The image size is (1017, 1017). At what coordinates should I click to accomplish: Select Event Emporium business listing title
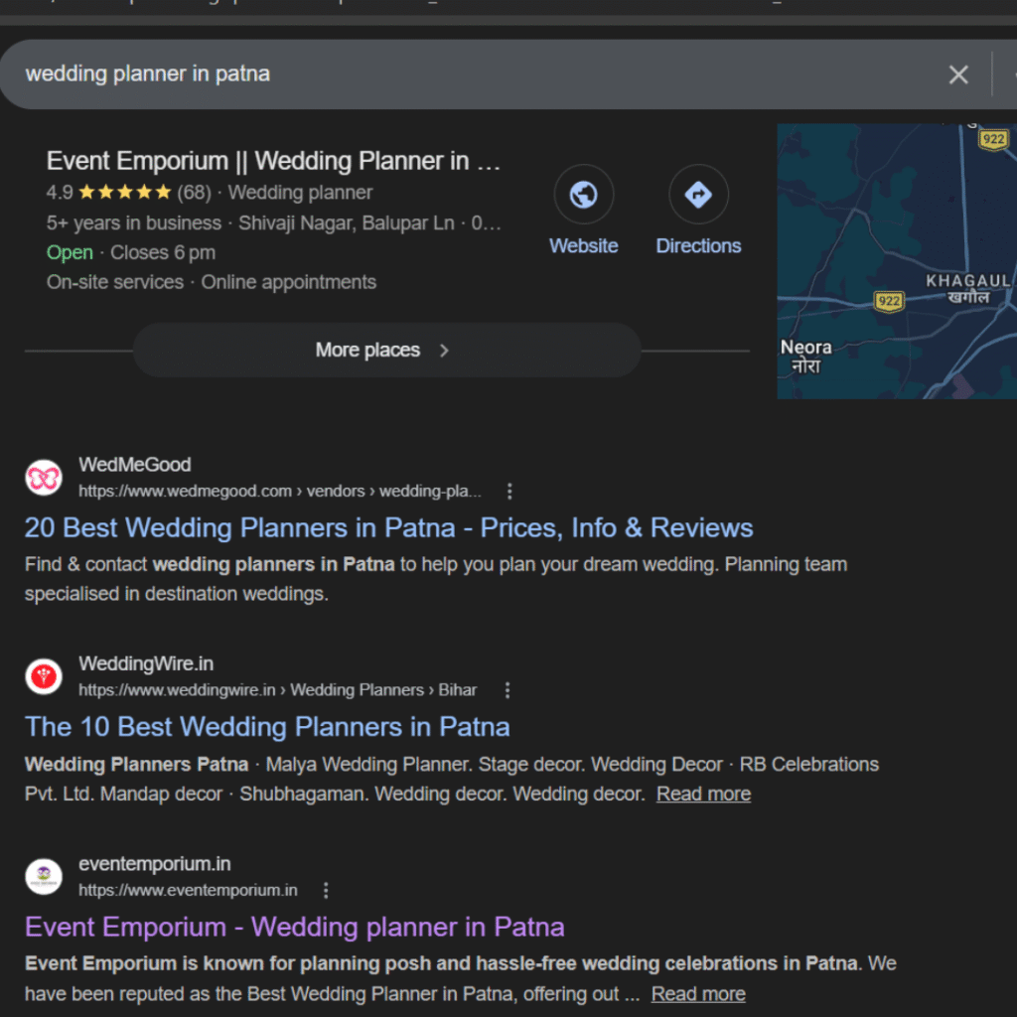coord(273,161)
